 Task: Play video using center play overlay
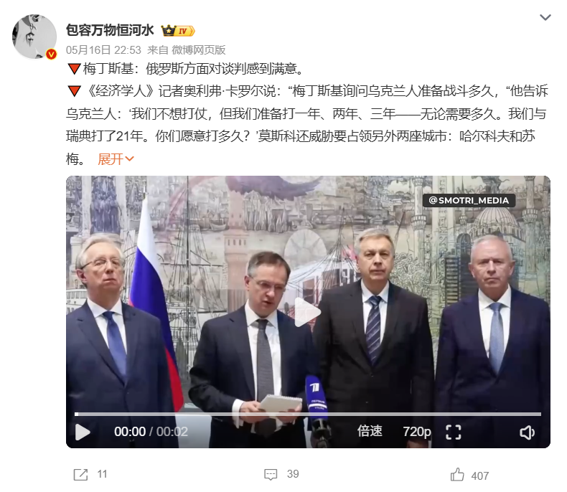pyautogui.click(x=308, y=312)
